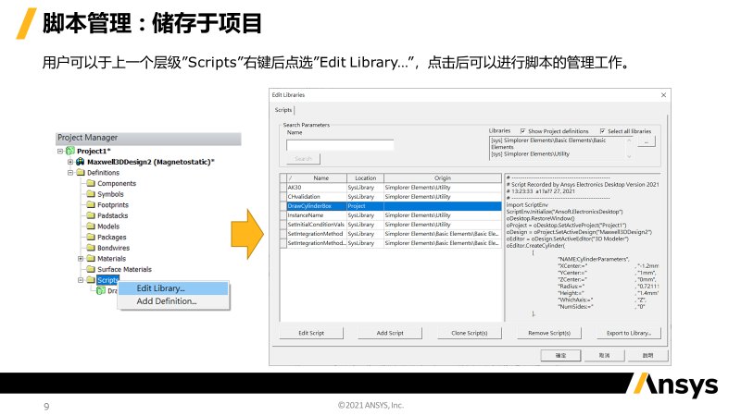Select the Padstacks tree item
The image size is (741, 416).
[112, 215]
